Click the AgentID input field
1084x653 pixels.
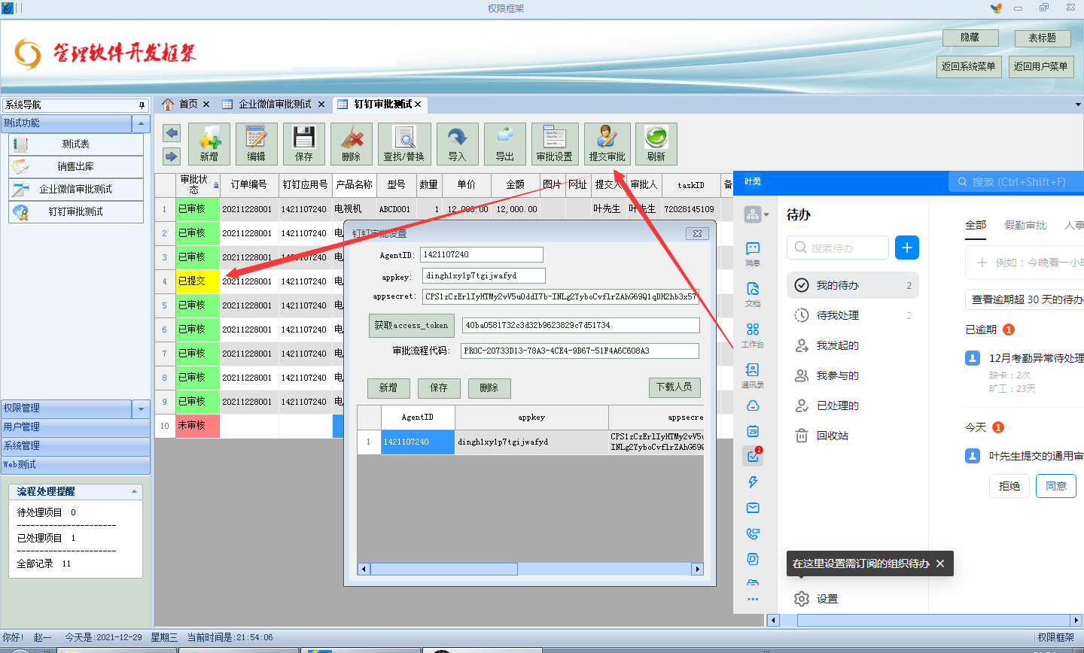click(x=482, y=255)
